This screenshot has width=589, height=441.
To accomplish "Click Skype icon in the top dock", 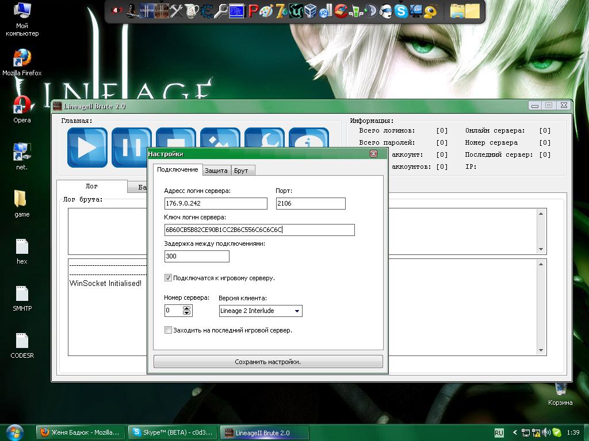I will click(x=400, y=11).
